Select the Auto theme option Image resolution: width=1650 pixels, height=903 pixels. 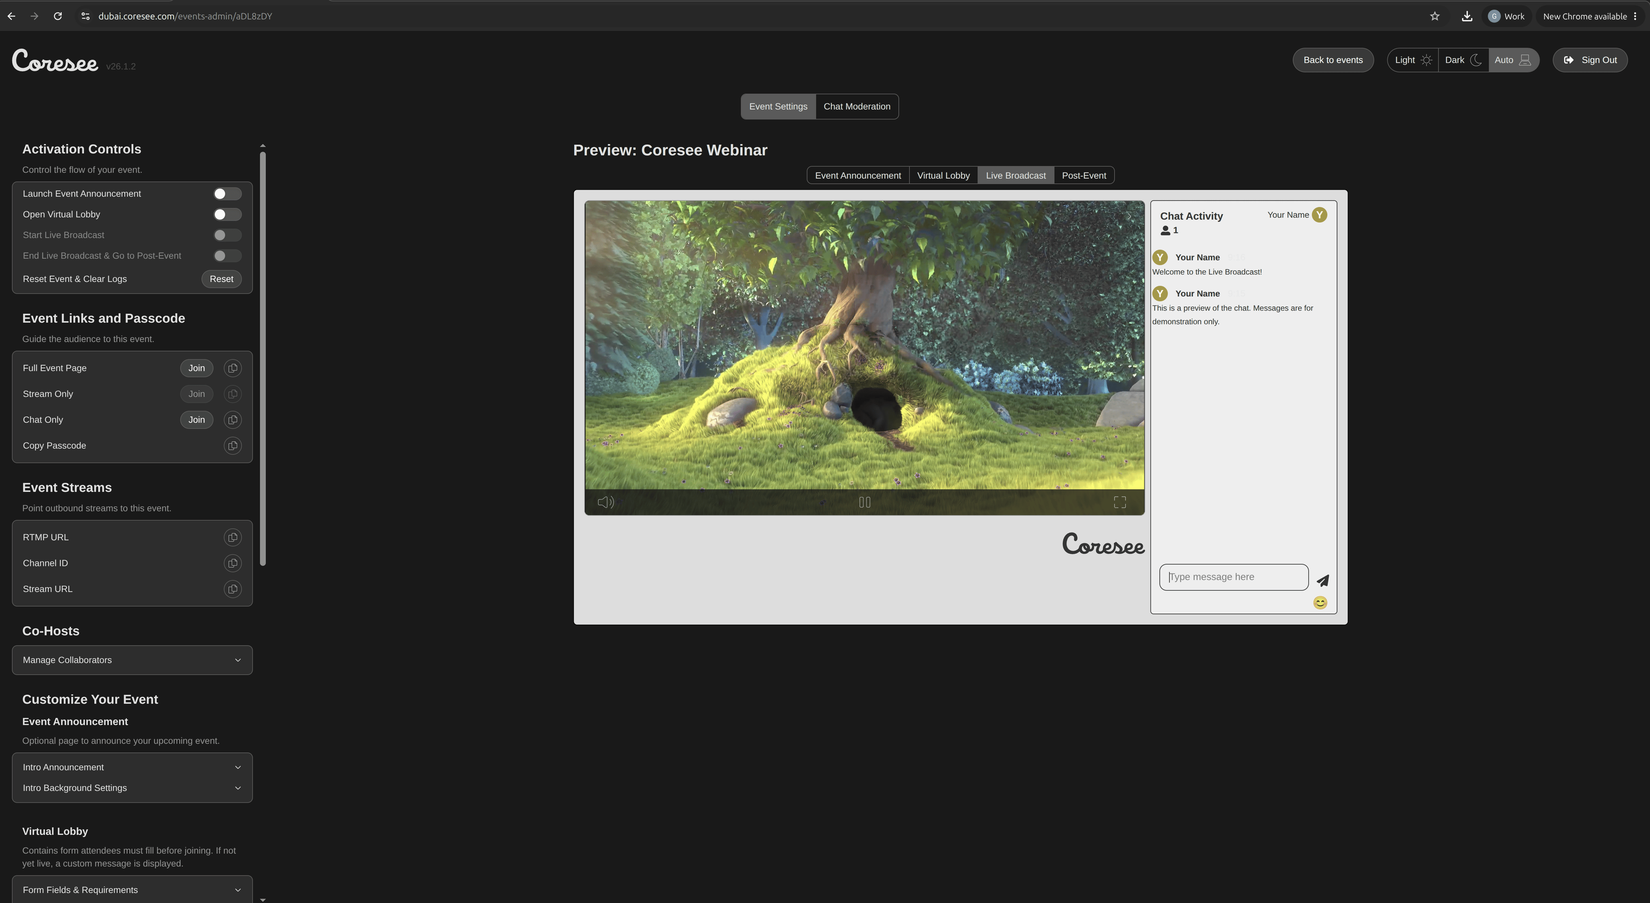point(1513,60)
